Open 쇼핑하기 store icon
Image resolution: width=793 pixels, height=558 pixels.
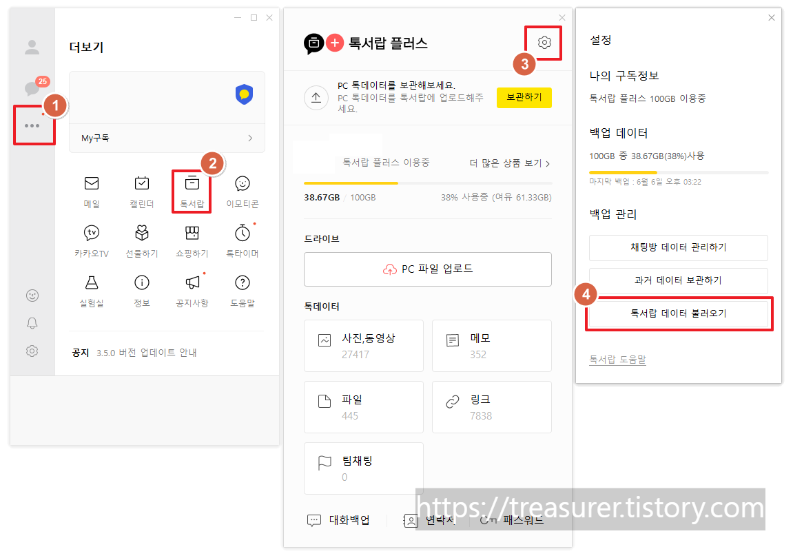pos(192,241)
